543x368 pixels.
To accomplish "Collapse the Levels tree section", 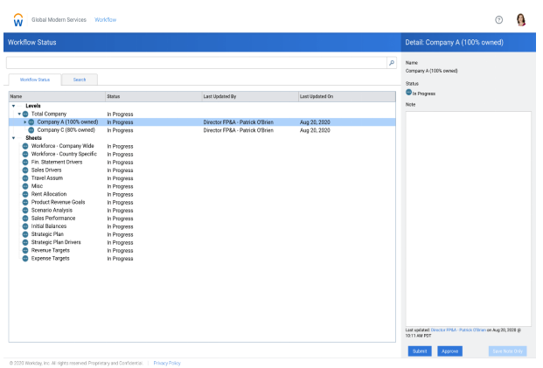I will tap(13, 106).
